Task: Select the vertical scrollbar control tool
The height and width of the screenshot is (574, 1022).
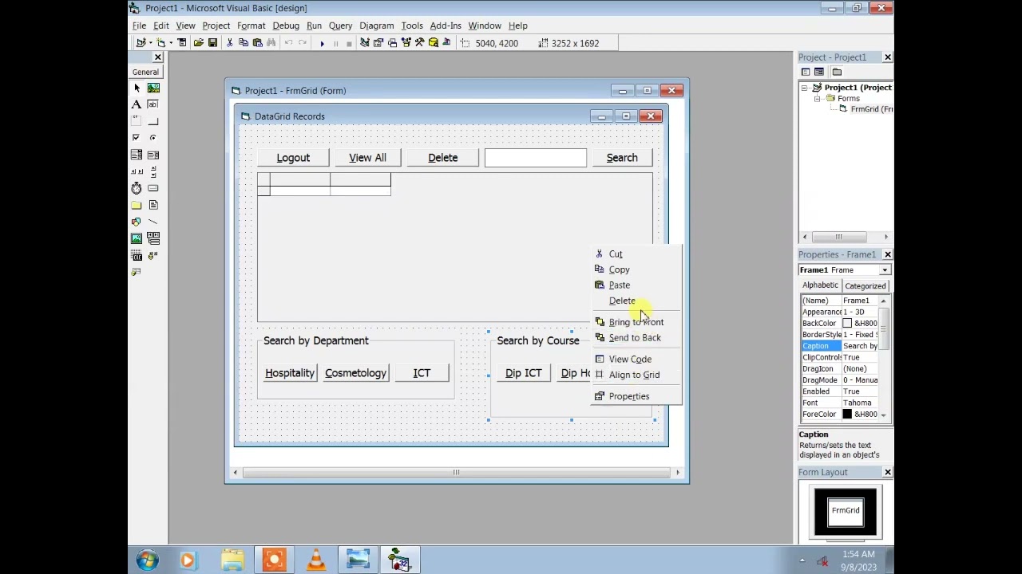Action: (x=153, y=171)
